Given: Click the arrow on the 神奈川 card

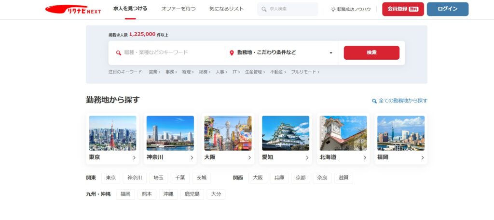Looking at the screenshot, I should click(192, 158).
